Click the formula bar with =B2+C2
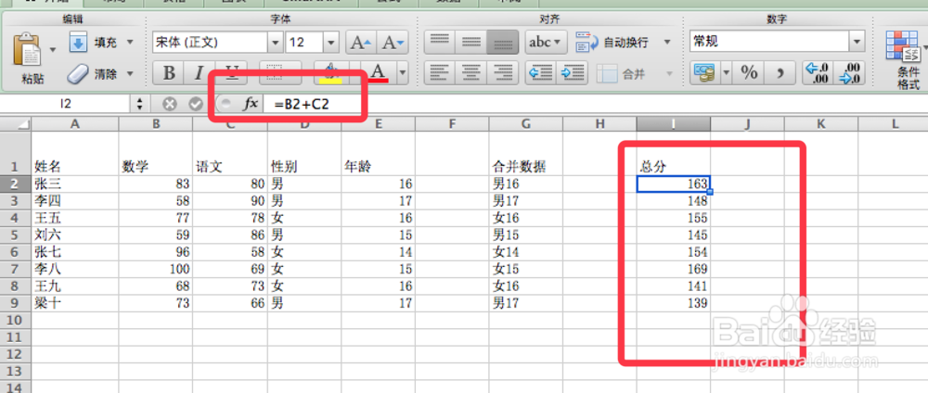 click(598, 104)
